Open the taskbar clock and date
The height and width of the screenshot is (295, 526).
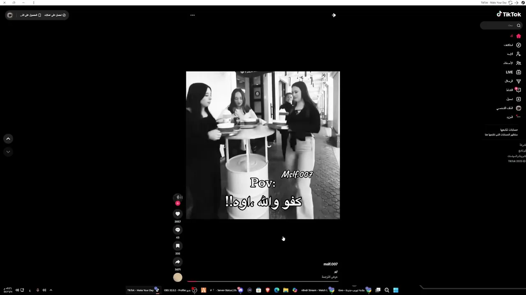coord(8,290)
